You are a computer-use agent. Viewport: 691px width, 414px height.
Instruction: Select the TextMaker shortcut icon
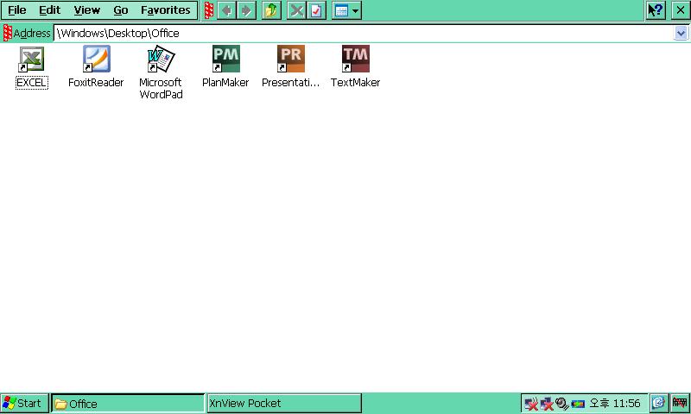[355, 59]
